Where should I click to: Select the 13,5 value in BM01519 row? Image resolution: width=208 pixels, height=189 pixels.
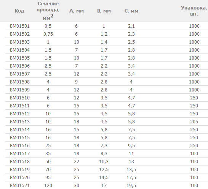131,170
